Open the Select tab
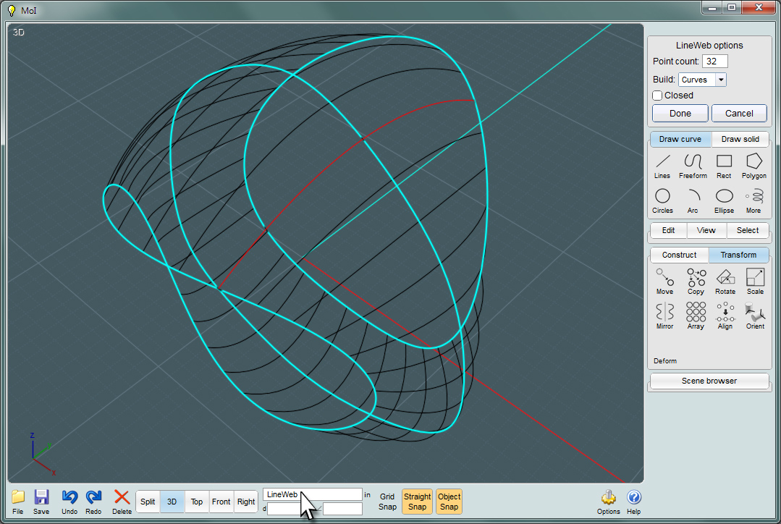 748,230
